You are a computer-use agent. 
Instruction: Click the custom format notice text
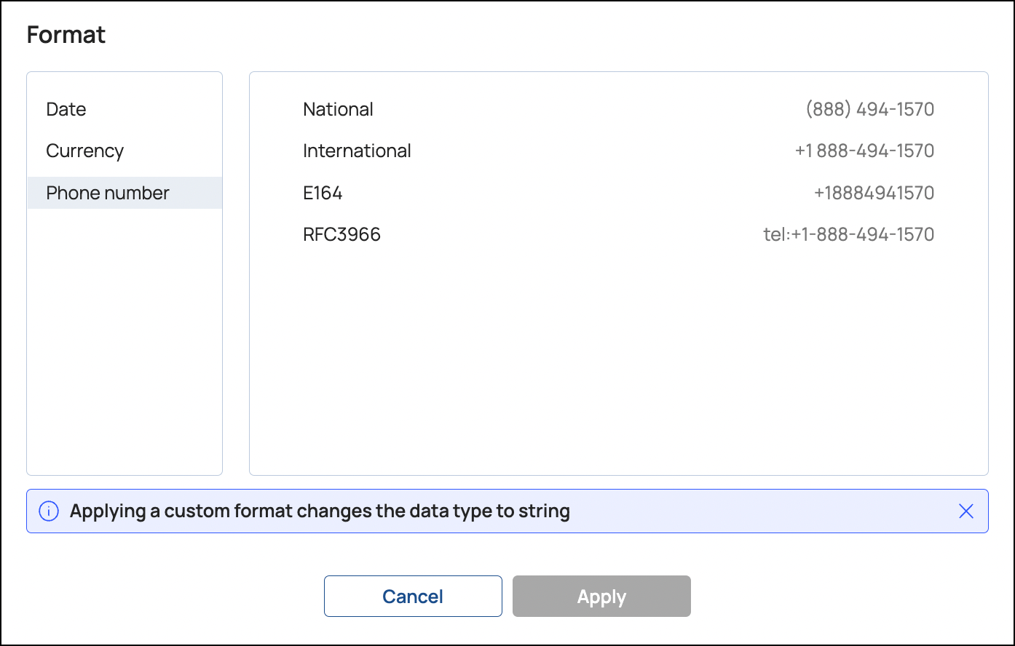[320, 511]
